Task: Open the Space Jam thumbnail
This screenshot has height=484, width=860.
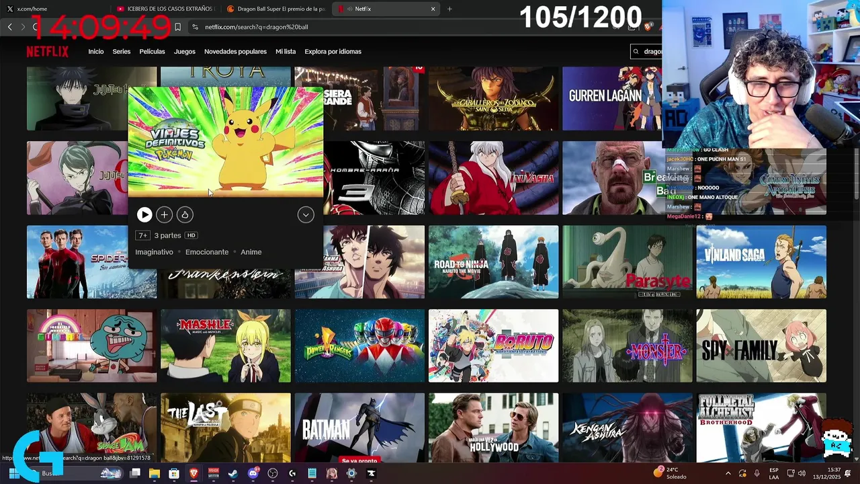Action: tap(91, 428)
